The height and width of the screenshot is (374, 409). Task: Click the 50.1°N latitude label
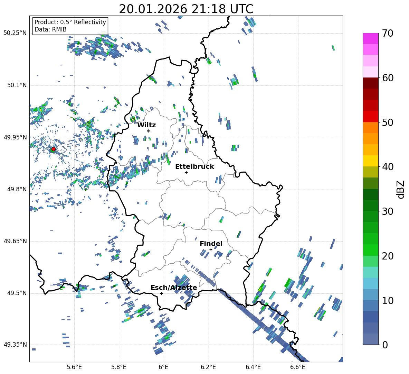click(17, 85)
